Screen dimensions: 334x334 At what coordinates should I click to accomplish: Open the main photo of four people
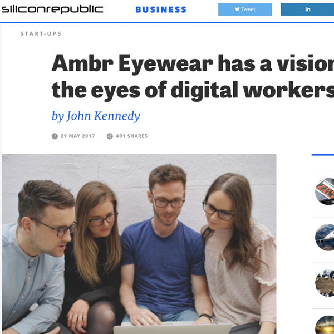coord(139,244)
